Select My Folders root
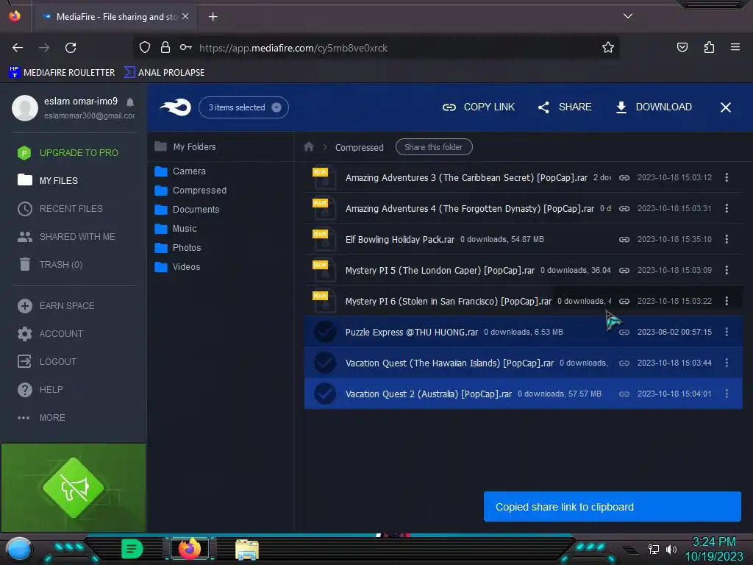 click(x=185, y=147)
